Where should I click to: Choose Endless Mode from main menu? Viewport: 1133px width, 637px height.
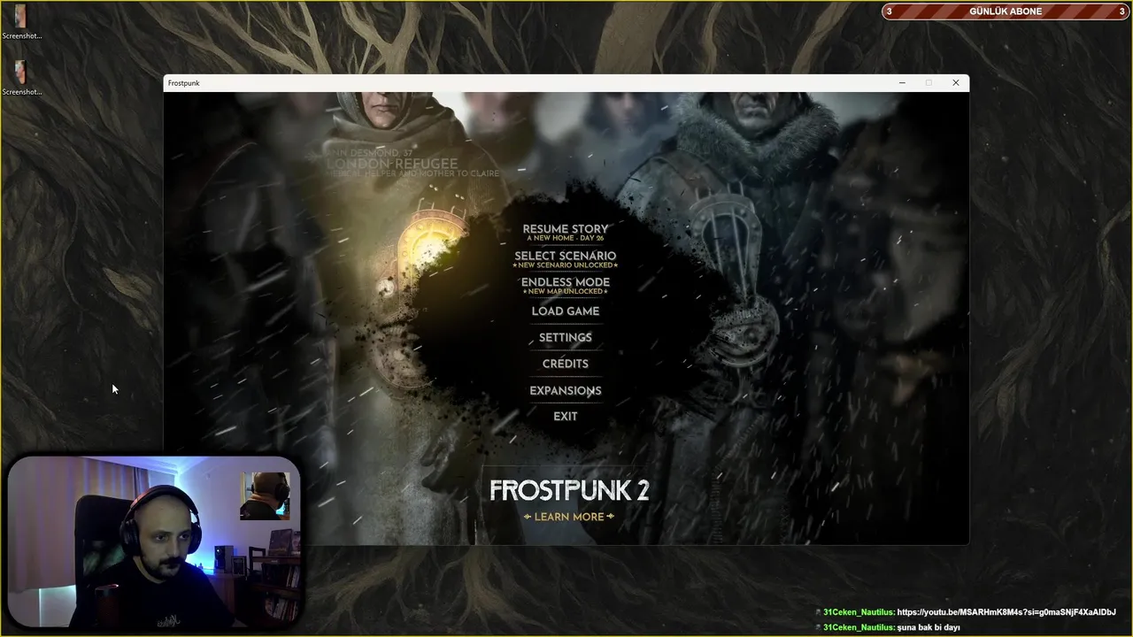click(565, 286)
